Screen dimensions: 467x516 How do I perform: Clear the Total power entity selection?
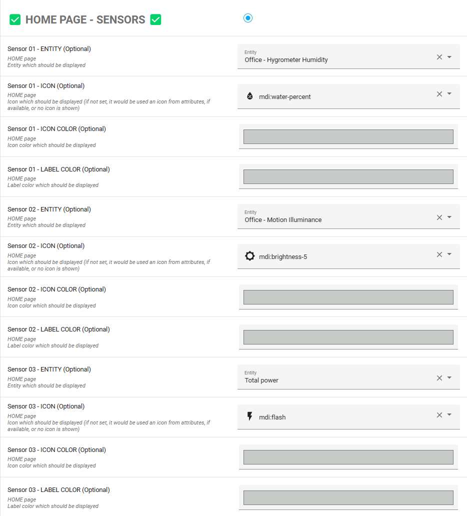click(439, 378)
